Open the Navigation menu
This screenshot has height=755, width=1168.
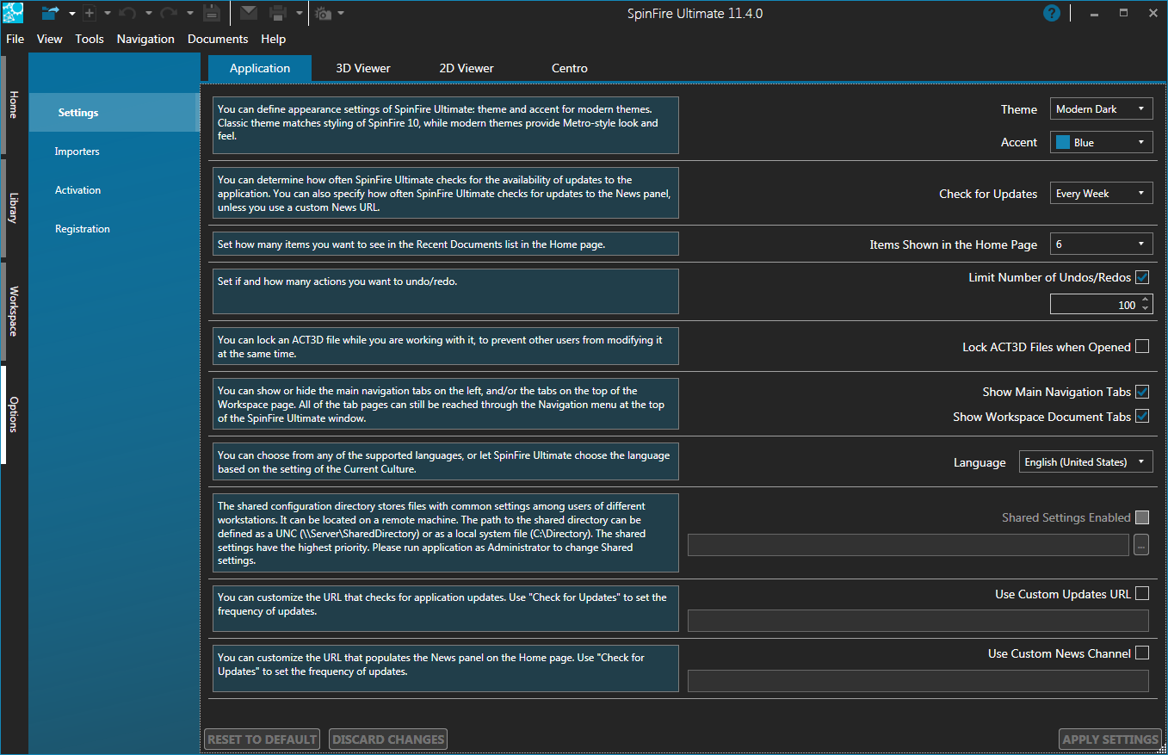145,39
